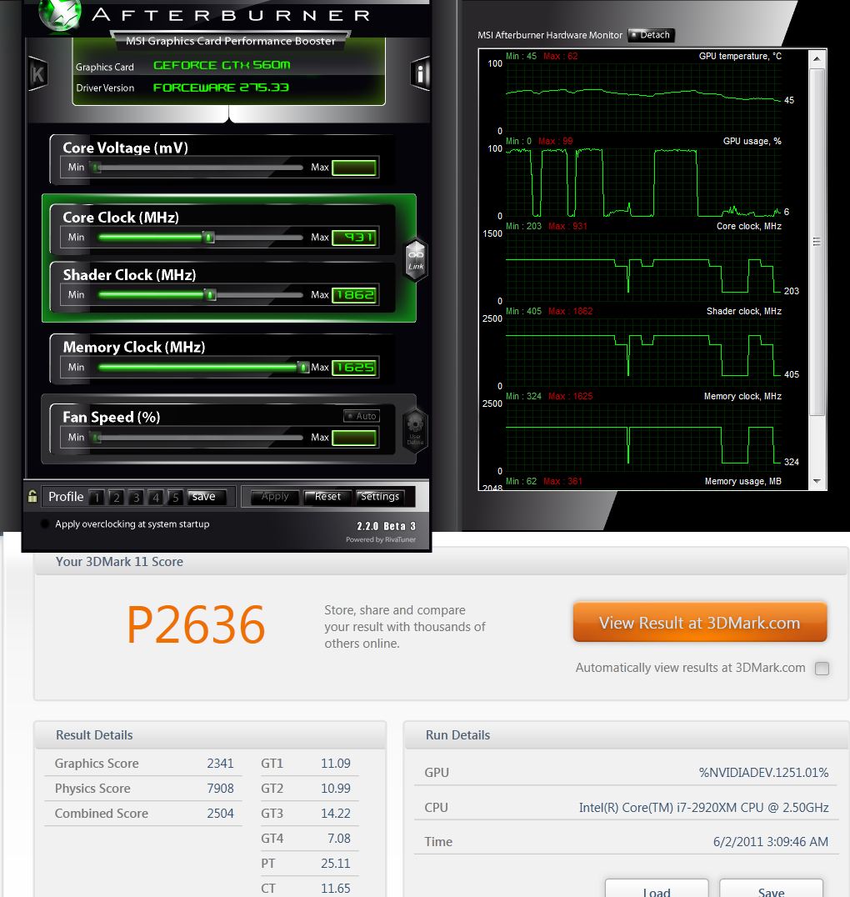Click the 2.2.0 Beta 3 version label
The image size is (850, 897).
386,526
